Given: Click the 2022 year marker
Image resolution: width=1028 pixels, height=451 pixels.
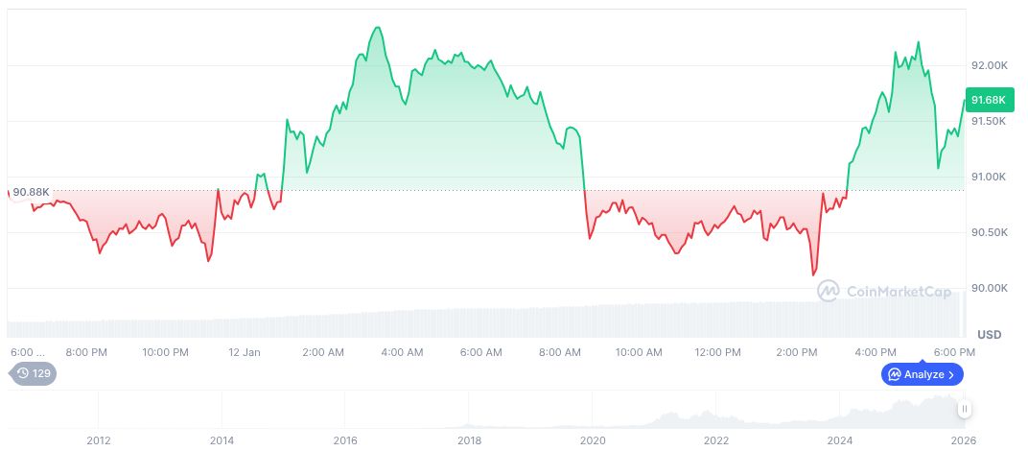Looking at the screenshot, I should 716,440.
